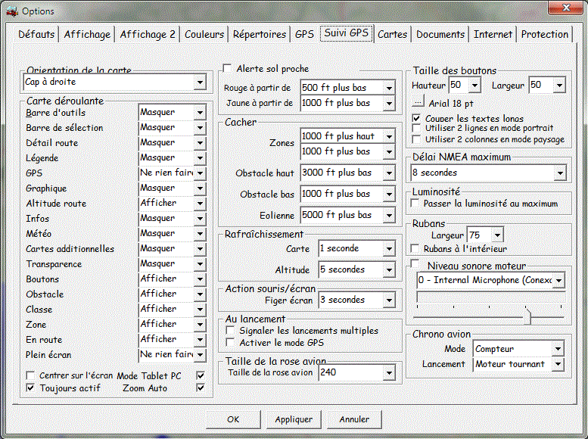The height and width of the screenshot is (439, 588).
Task: Select the Cartes tab
Action: [392, 34]
